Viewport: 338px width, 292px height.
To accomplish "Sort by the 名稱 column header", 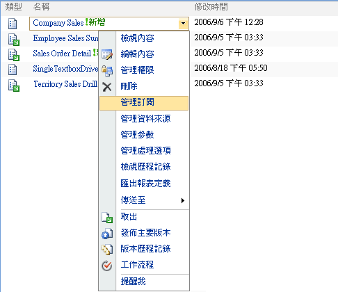I will 41,7.
